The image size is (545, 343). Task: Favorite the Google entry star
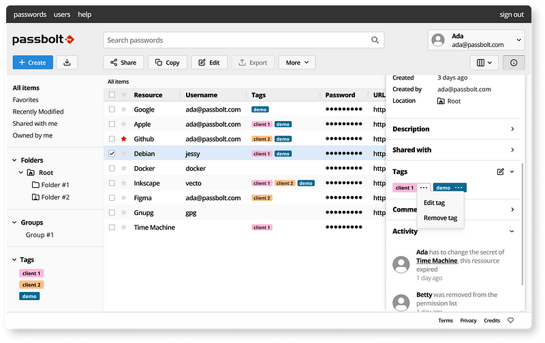pyautogui.click(x=124, y=110)
